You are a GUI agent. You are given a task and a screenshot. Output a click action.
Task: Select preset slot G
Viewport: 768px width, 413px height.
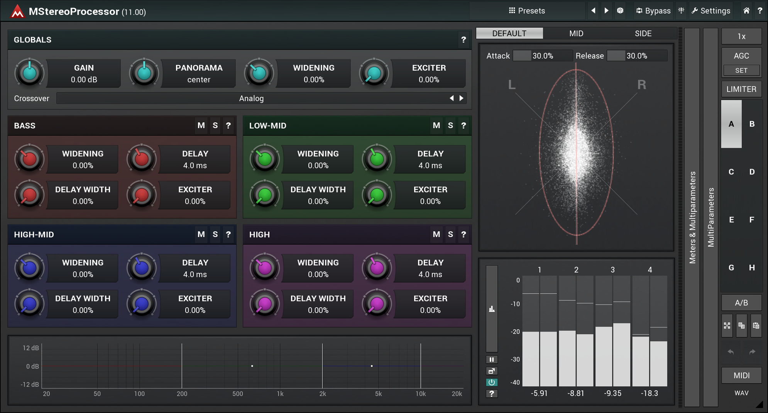731,267
